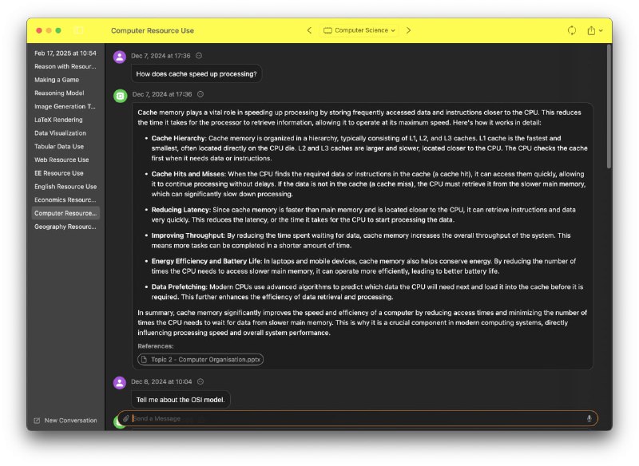
Task: Open options menu next to Dec 8 10:04 message
Action: 200,381
